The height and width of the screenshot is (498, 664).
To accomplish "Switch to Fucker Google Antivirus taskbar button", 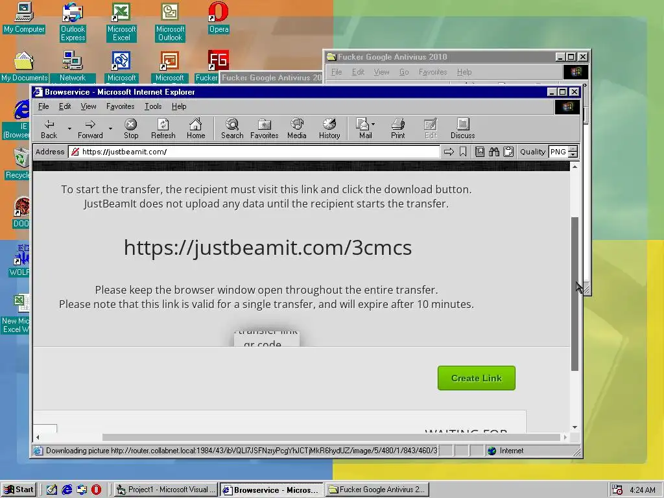I will click(377, 490).
